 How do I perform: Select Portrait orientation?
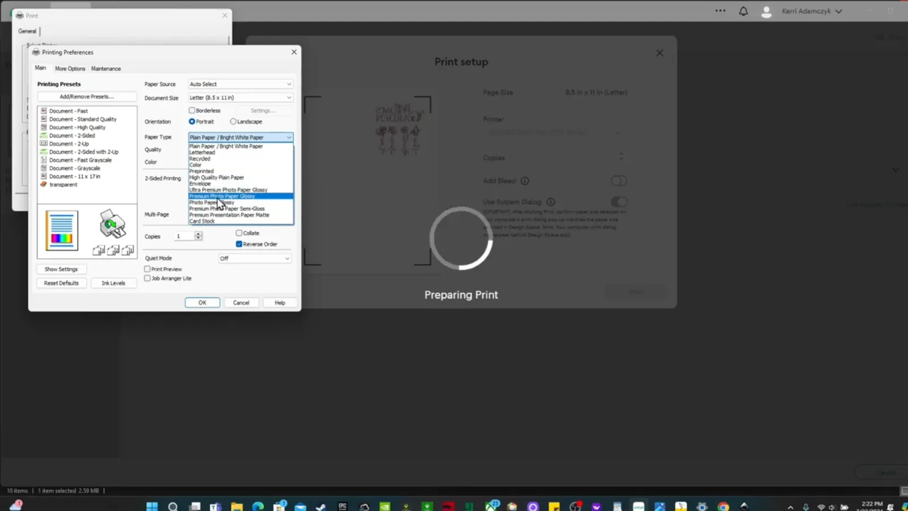coord(192,122)
